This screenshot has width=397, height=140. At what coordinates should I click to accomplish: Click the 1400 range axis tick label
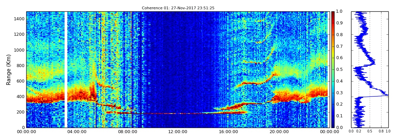tap(20, 19)
